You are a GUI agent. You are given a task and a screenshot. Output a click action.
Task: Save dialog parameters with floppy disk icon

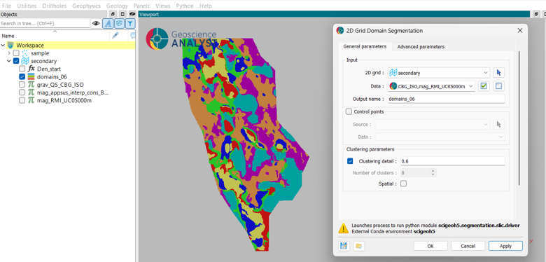(344, 246)
